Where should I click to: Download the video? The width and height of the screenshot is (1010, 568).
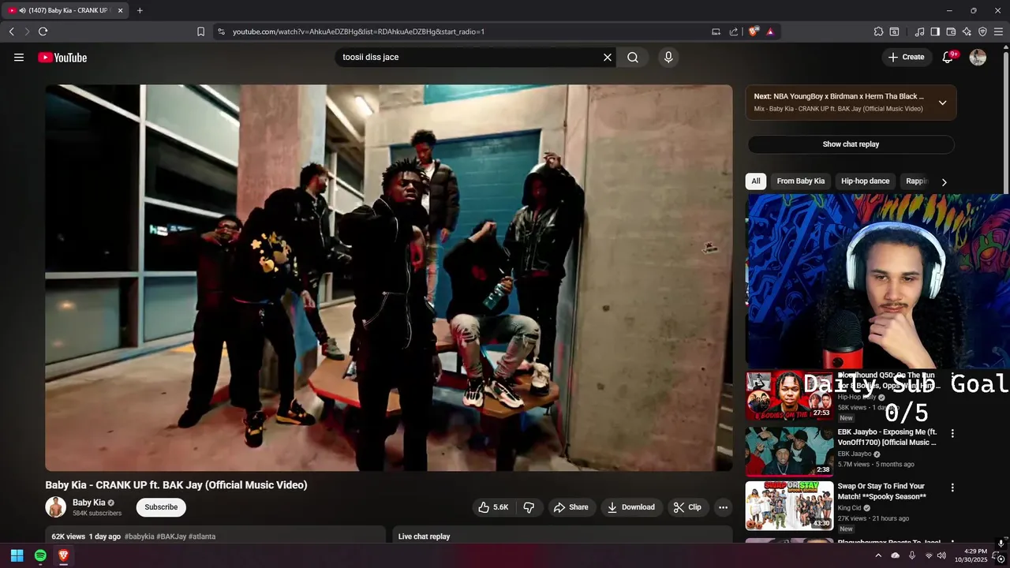click(630, 507)
